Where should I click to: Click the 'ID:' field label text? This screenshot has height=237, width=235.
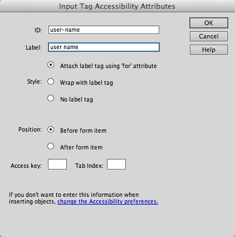(x=38, y=30)
